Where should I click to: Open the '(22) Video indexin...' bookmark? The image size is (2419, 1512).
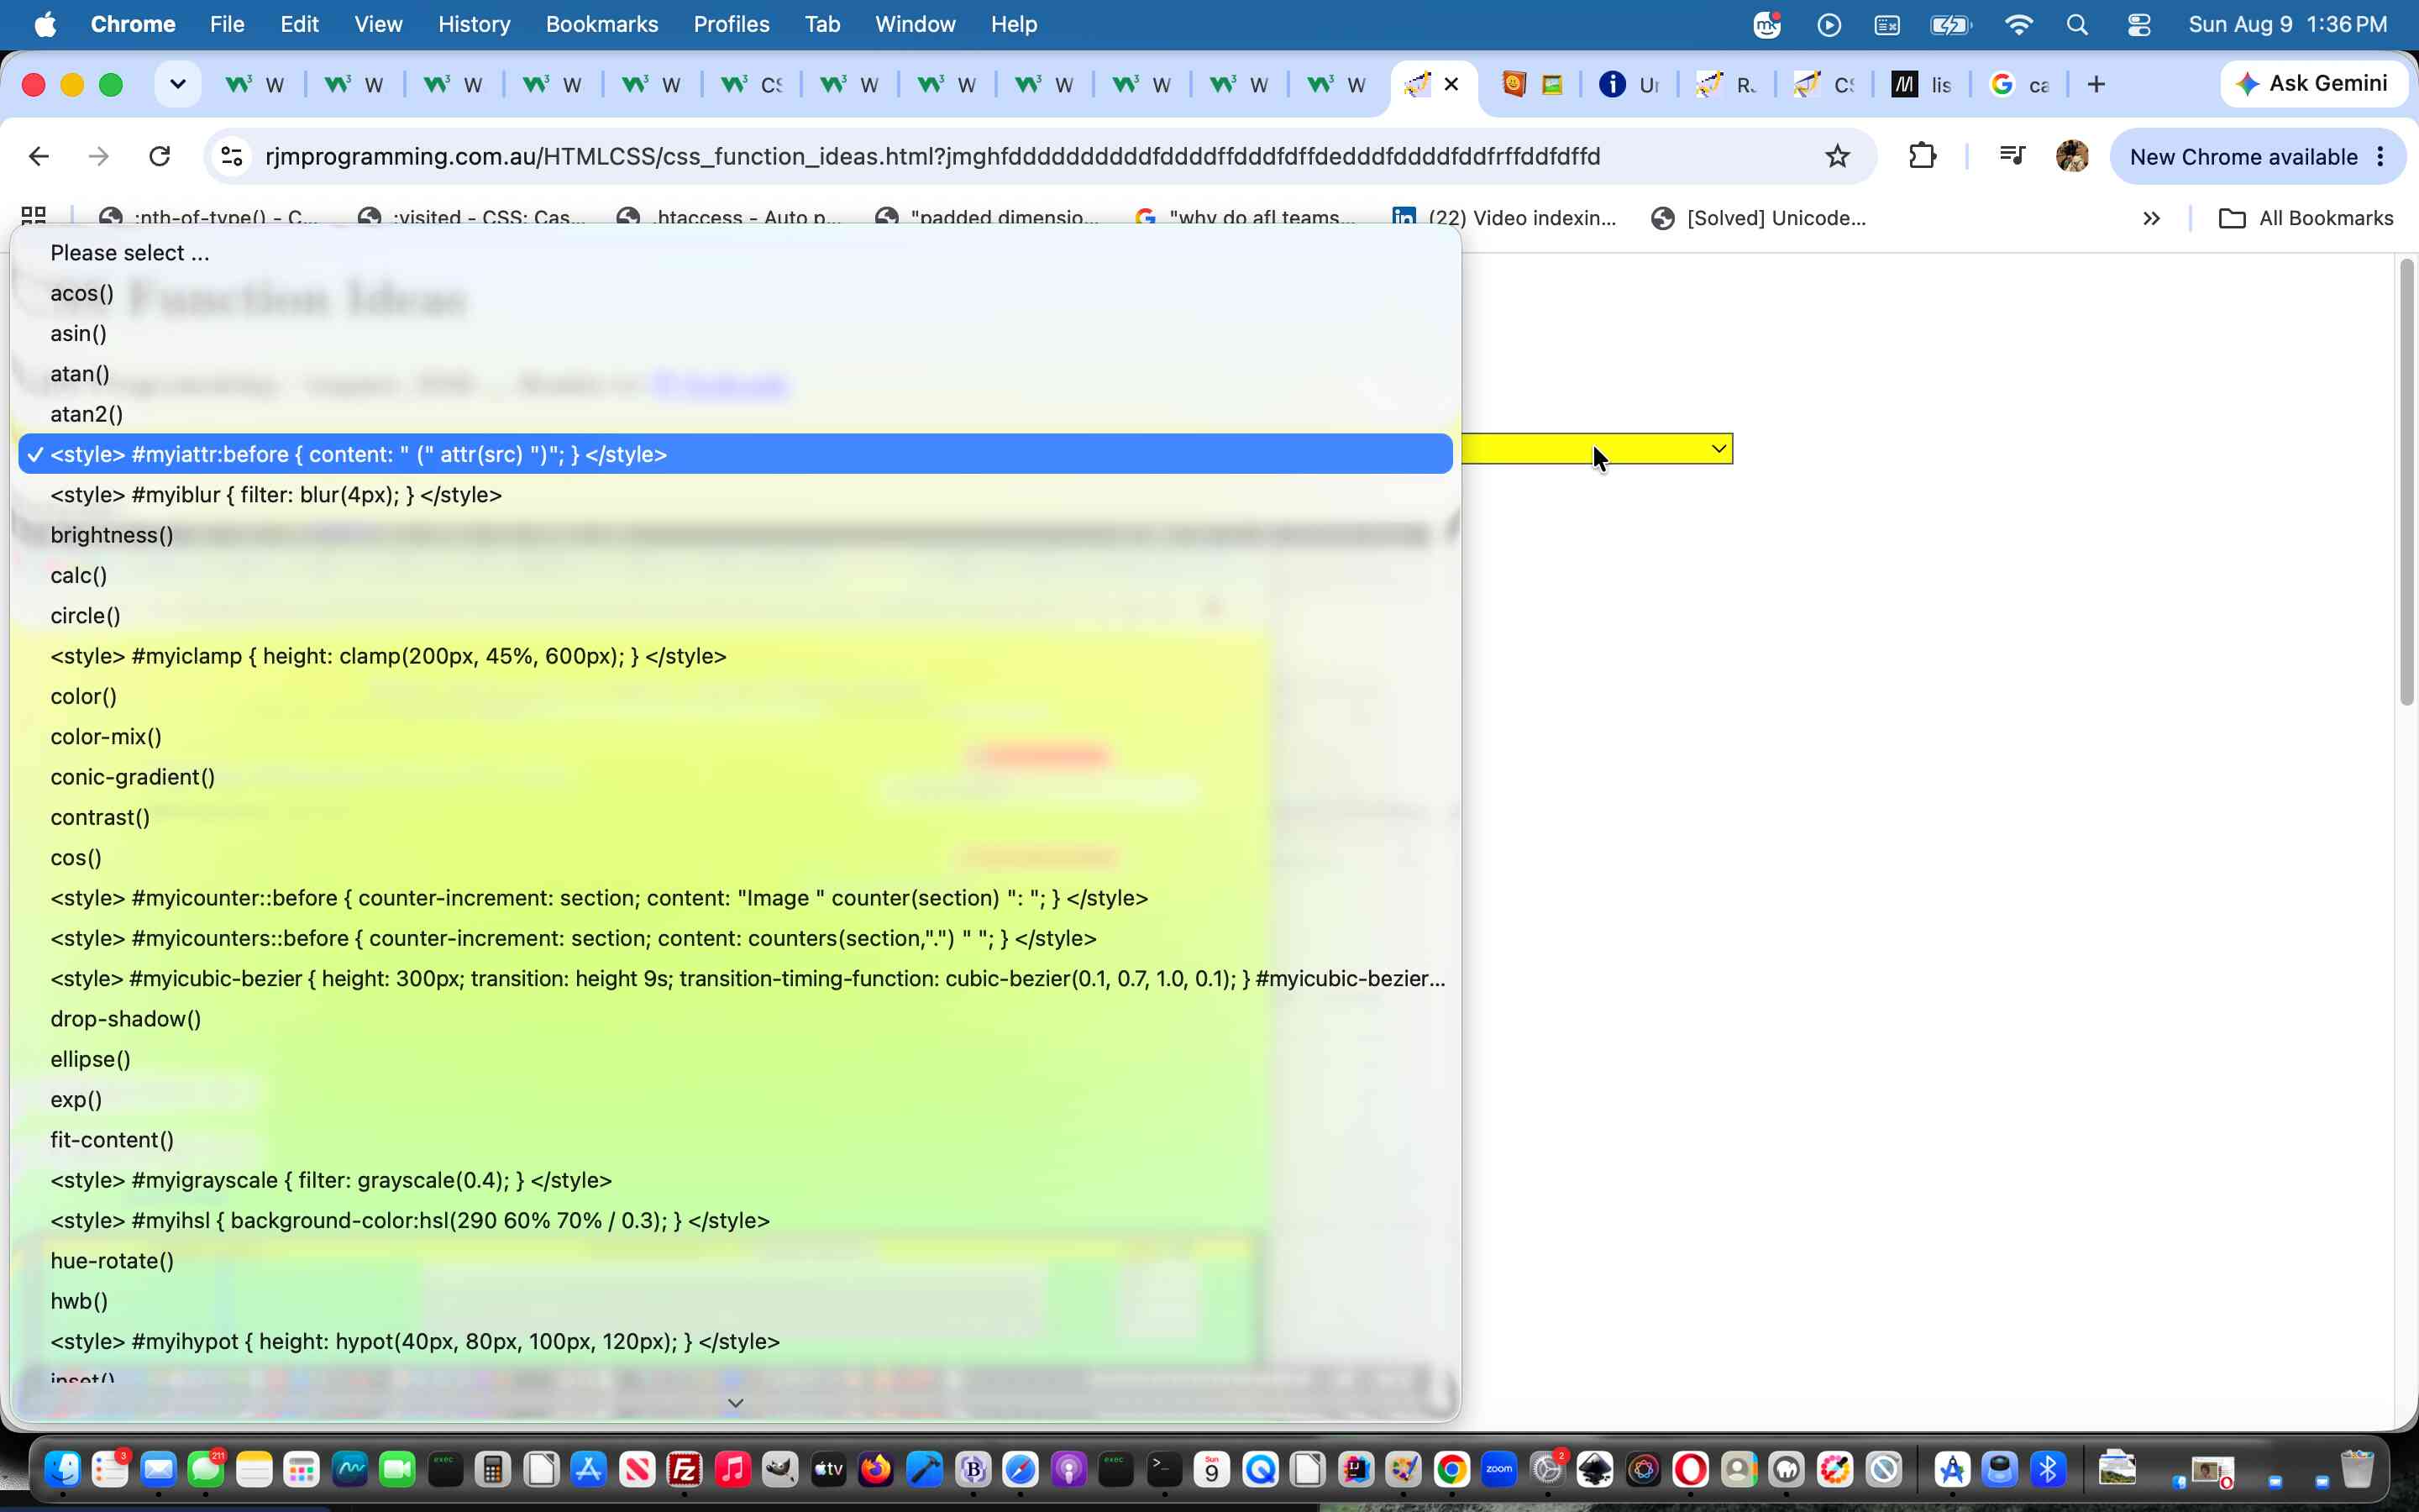point(1504,218)
